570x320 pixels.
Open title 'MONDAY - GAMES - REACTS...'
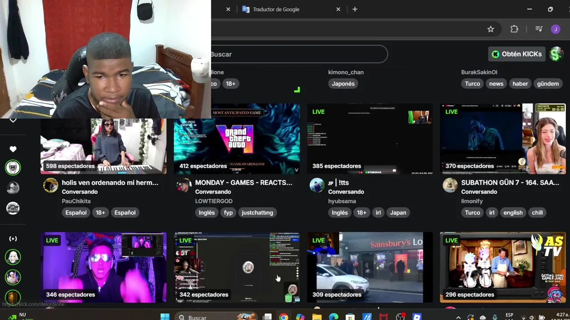[244, 183]
